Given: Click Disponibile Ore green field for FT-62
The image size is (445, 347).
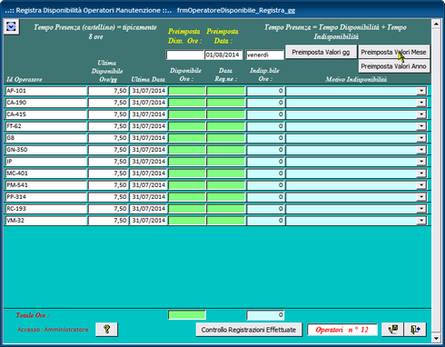Looking at the screenshot, I should coord(187,126).
